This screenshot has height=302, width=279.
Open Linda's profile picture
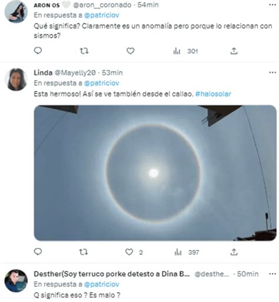click(x=16, y=79)
